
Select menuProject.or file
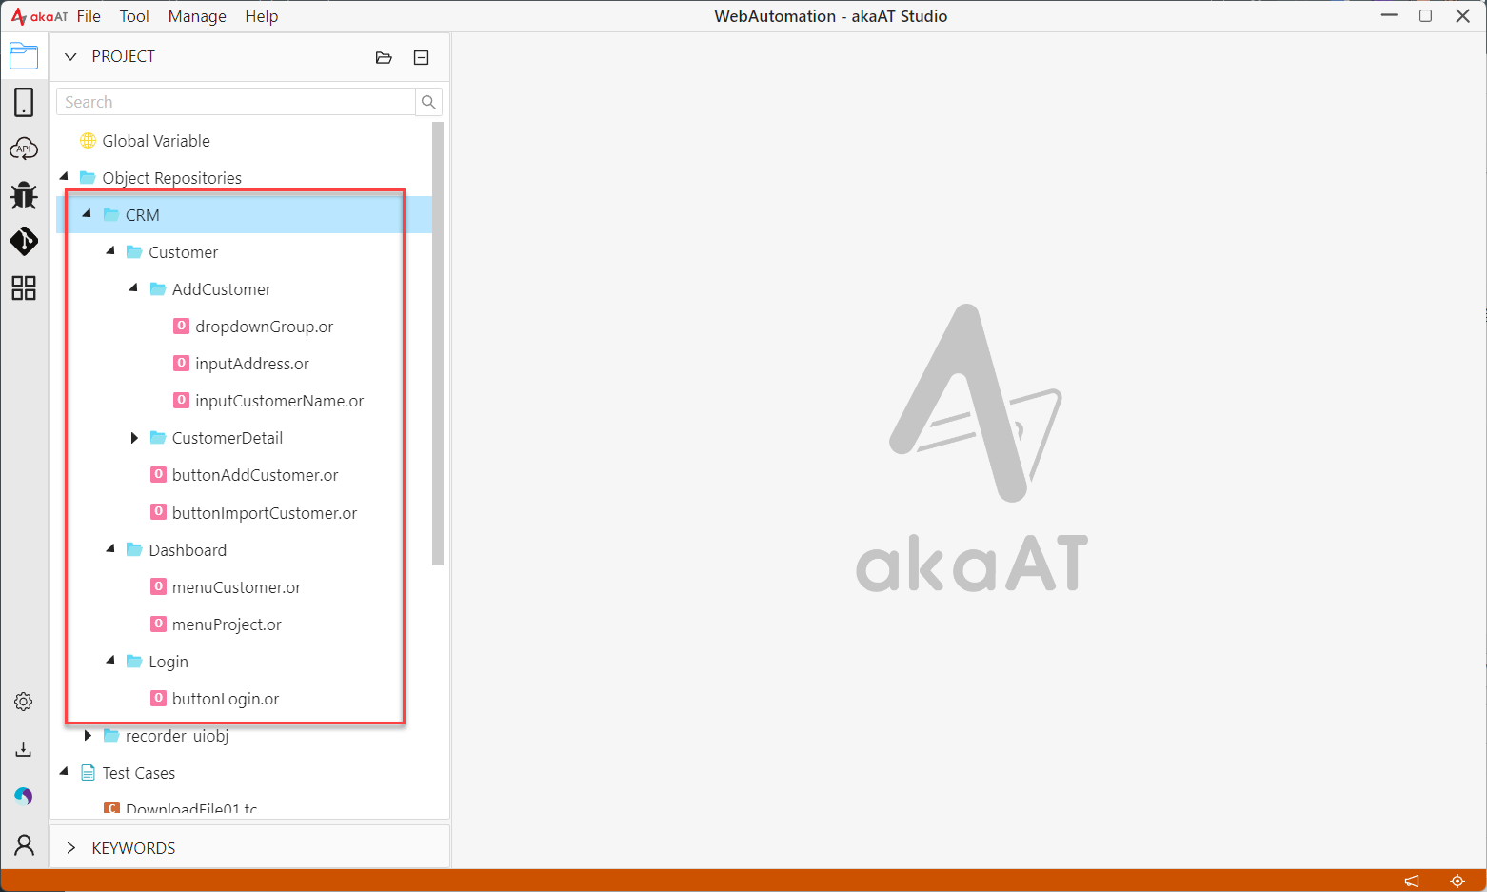(227, 624)
